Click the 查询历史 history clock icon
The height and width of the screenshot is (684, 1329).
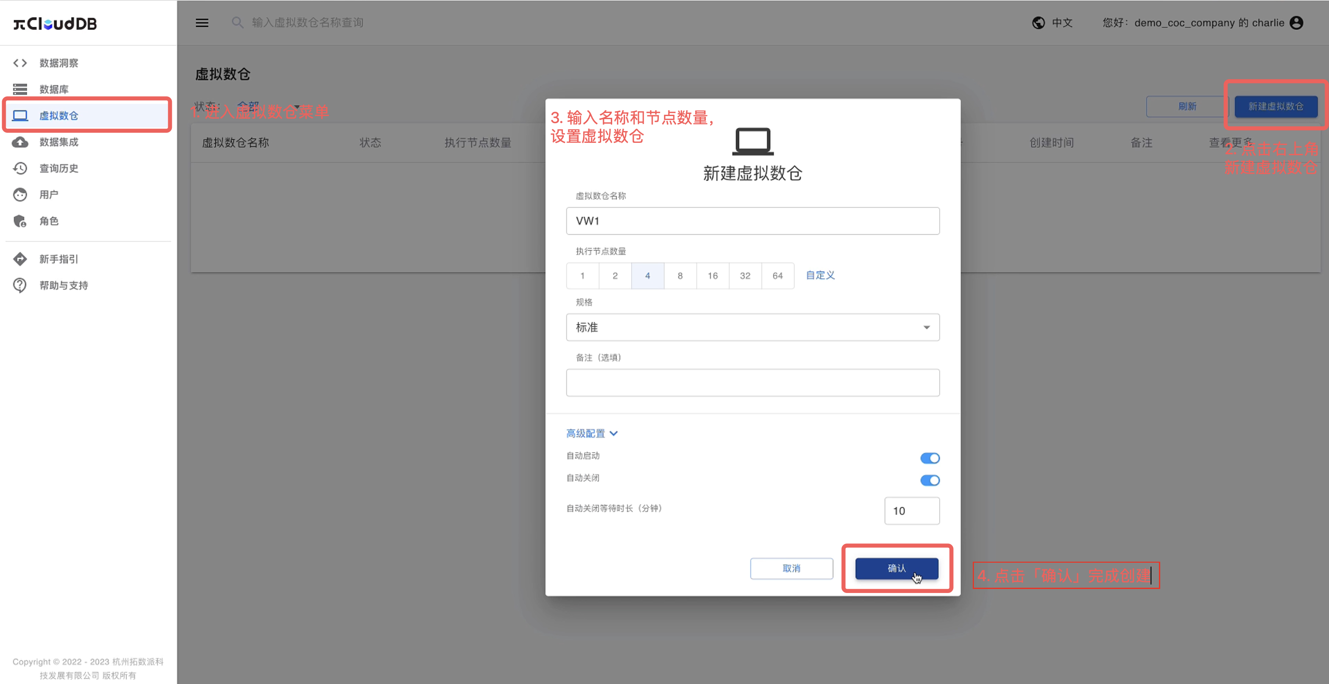coord(20,168)
